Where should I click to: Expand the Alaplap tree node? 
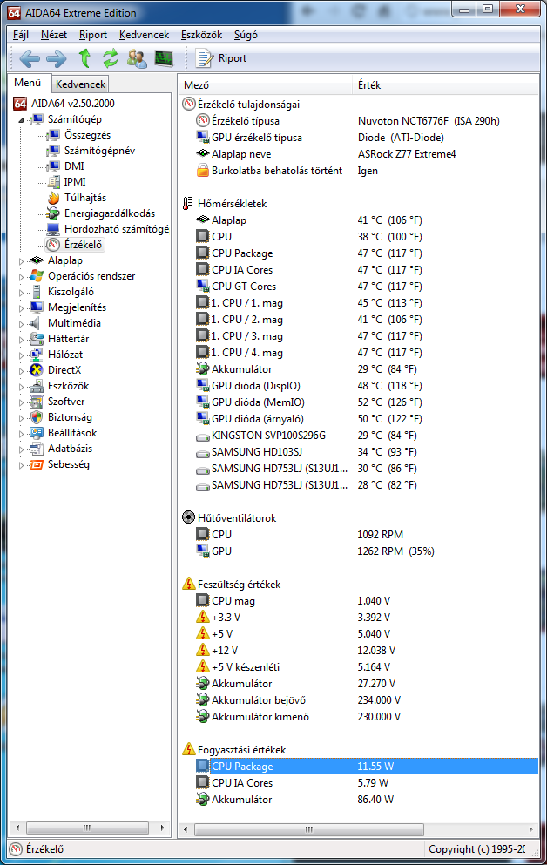coord(21,261)
